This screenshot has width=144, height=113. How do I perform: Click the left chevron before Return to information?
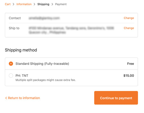[6, 98]
